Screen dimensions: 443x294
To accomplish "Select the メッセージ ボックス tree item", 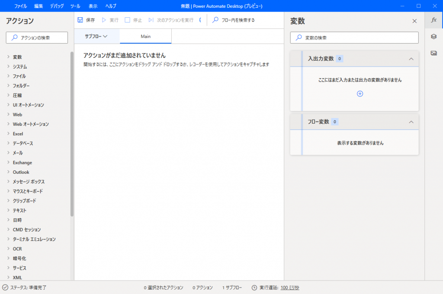I will (29, 182).
